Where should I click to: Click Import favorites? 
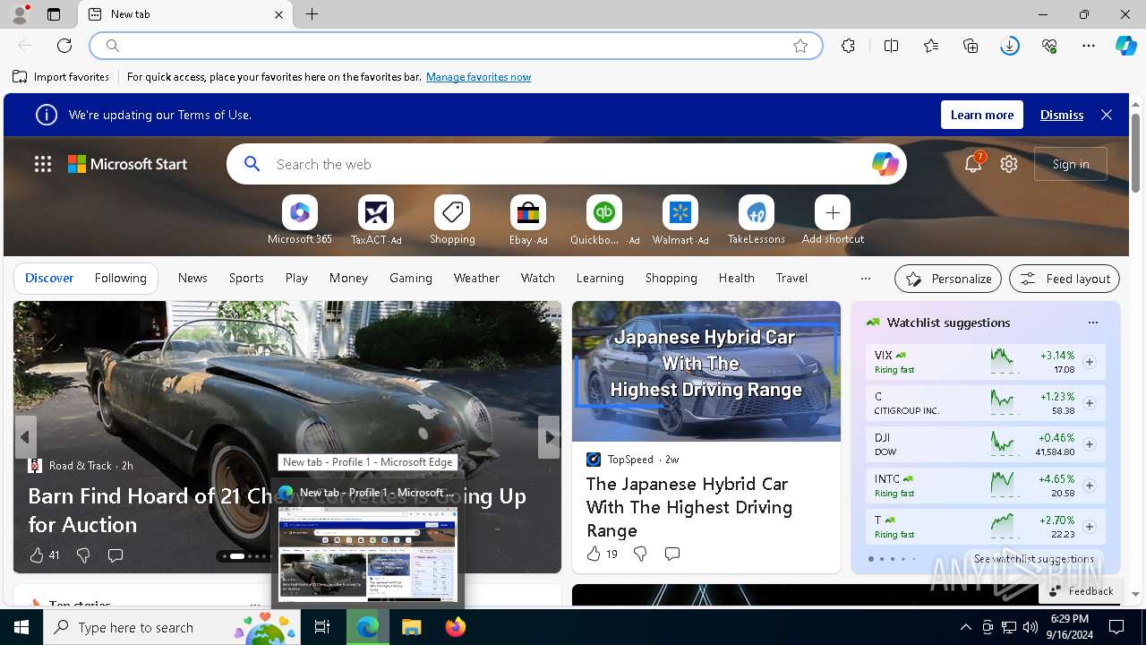point(61,77)
